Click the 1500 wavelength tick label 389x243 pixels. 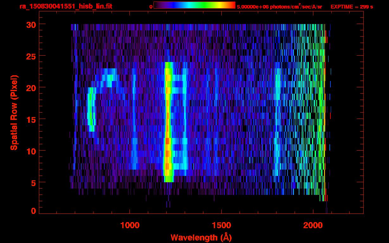[221, 225]
